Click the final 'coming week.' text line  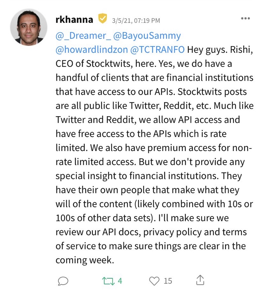click(x=85, y=260)
